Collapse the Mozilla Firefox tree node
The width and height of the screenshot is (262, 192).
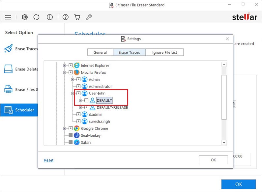click(x=65, y=72)
